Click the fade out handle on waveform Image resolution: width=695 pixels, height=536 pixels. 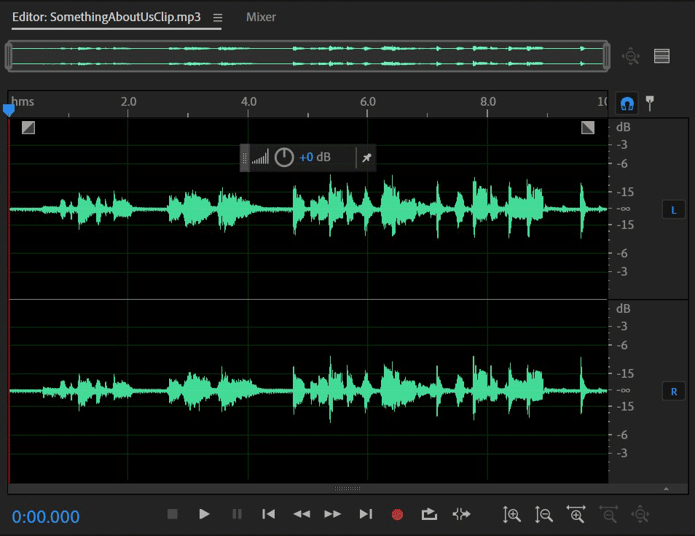click(x=588, y=128)
